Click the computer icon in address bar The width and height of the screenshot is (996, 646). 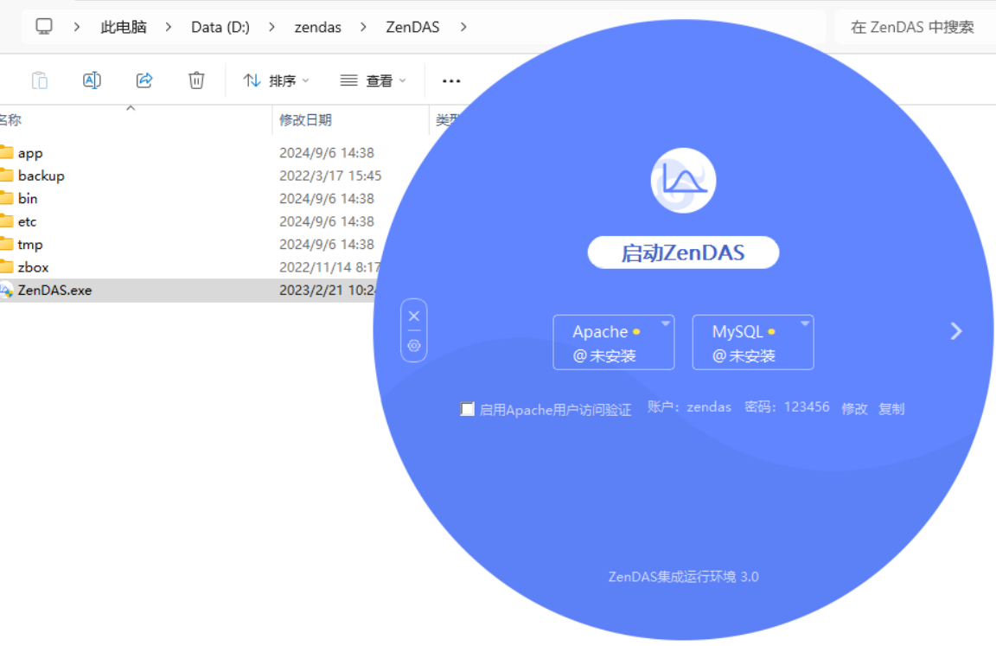44,27
